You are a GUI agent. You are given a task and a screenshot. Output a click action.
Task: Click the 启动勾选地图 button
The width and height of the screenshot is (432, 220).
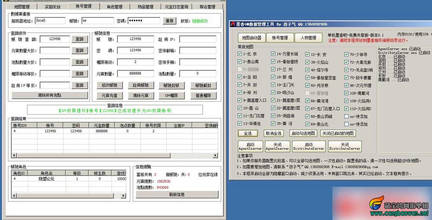[x=303, y=134]
